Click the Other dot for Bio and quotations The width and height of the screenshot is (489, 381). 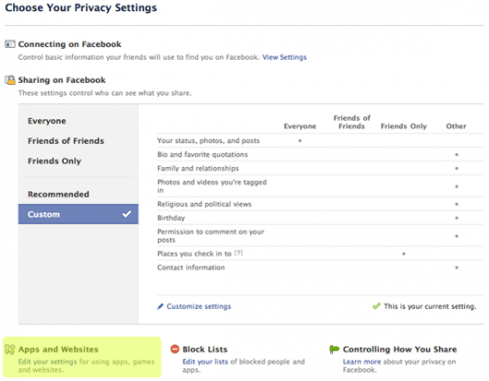(x=457, y=154)
